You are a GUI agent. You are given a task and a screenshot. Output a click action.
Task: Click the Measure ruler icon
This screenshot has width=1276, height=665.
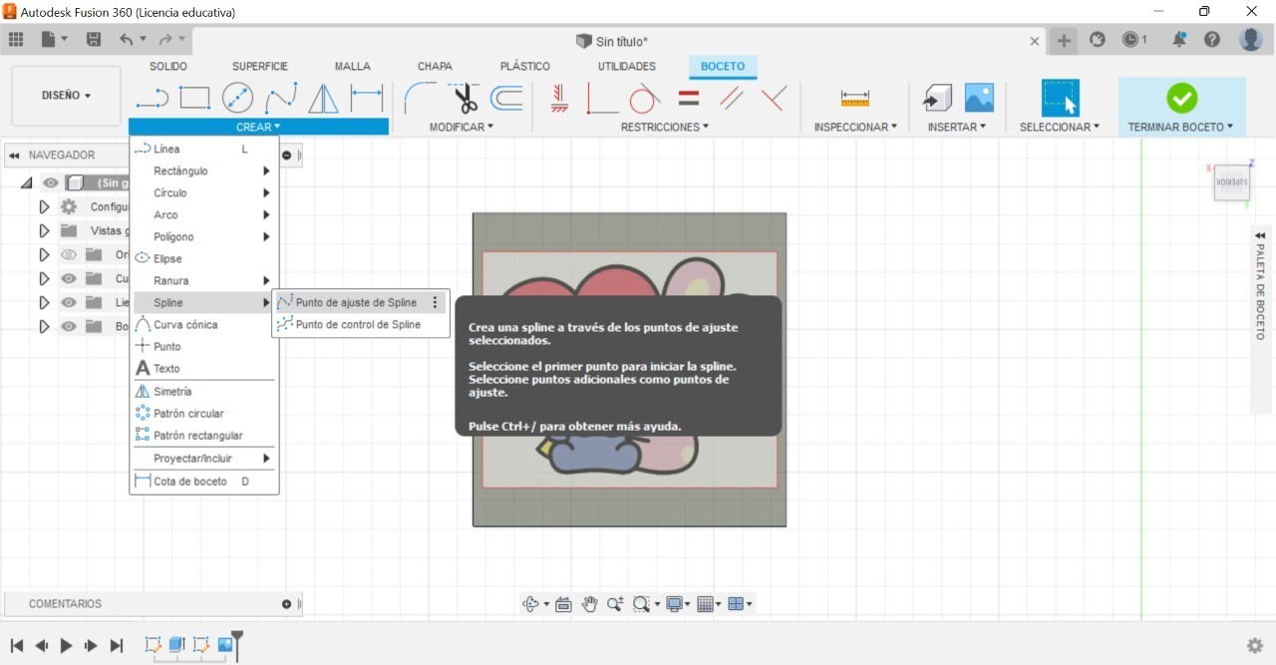pyautogui.click(x=855, y=98)
